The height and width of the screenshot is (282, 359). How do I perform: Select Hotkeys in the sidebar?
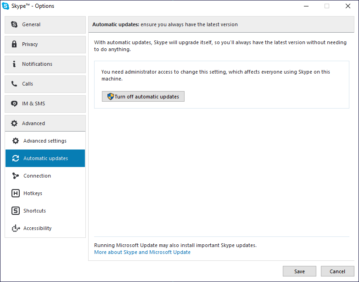pos(45,193)
